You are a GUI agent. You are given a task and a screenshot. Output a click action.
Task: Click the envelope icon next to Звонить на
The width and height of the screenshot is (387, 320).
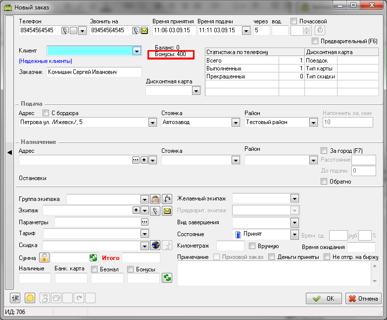pyautogui.click(x=144, y=31)
